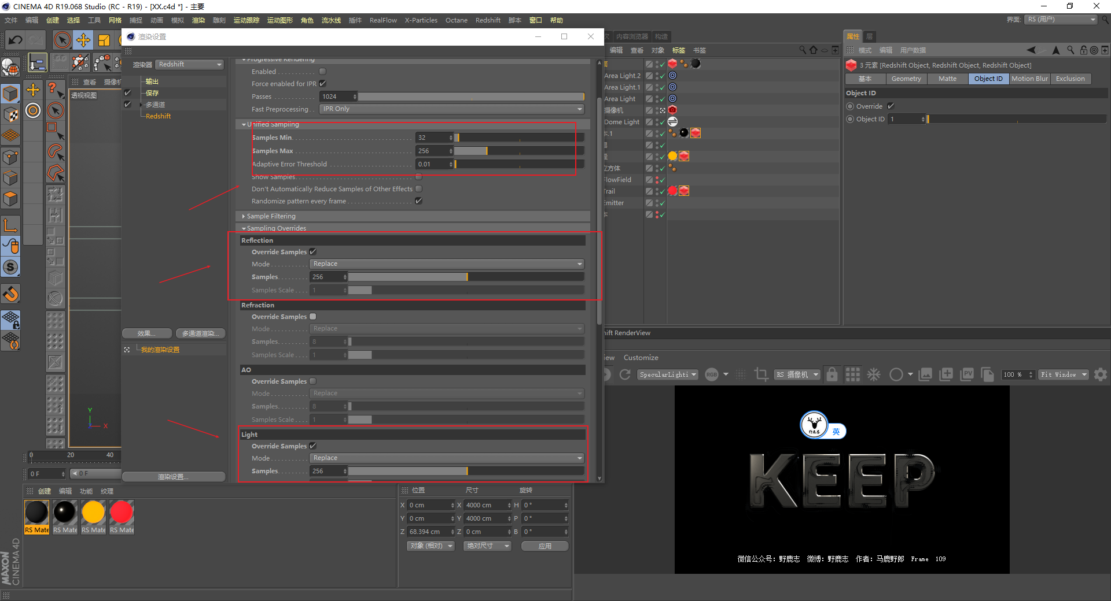Toggle Don't Automatically Reduce Samples checkbox

coord(418,189)
